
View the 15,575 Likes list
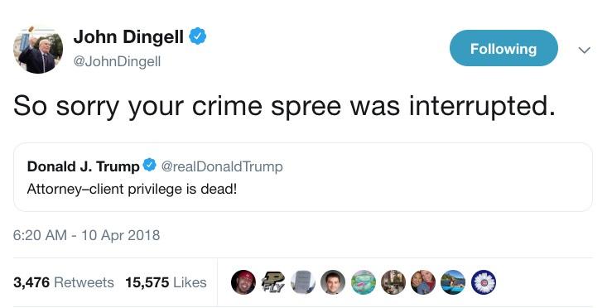tap(166, 282)
